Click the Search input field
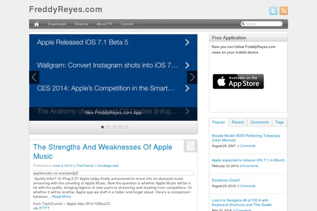Viewport: 317px width, 211px height. coord(262,24)
